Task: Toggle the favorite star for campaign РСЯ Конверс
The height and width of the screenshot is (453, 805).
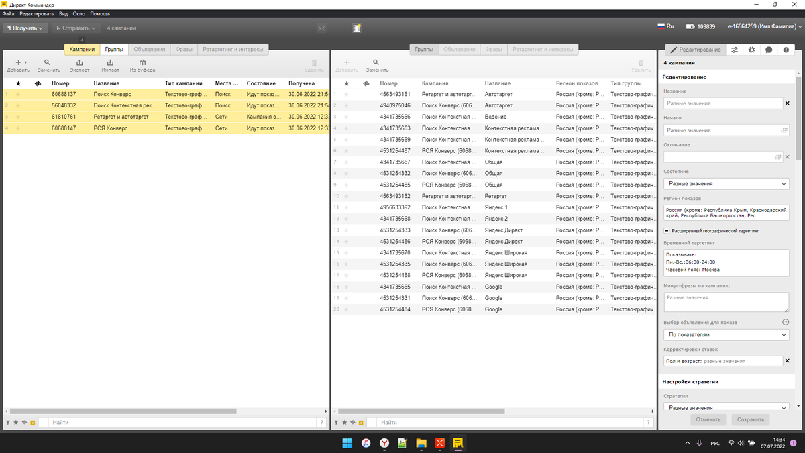Action: [18, 128]
